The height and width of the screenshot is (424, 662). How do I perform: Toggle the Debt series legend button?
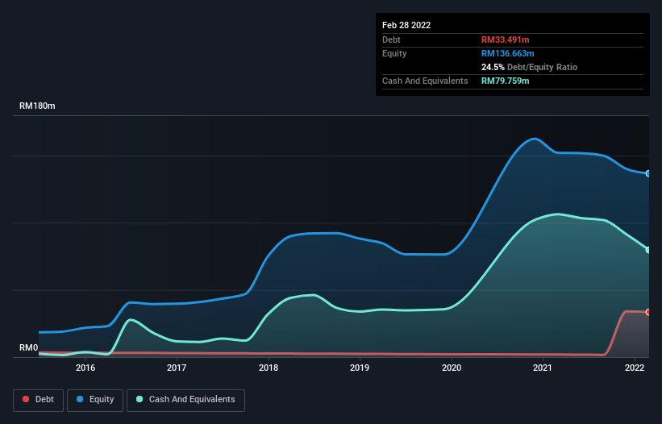(x=38, y=400)
